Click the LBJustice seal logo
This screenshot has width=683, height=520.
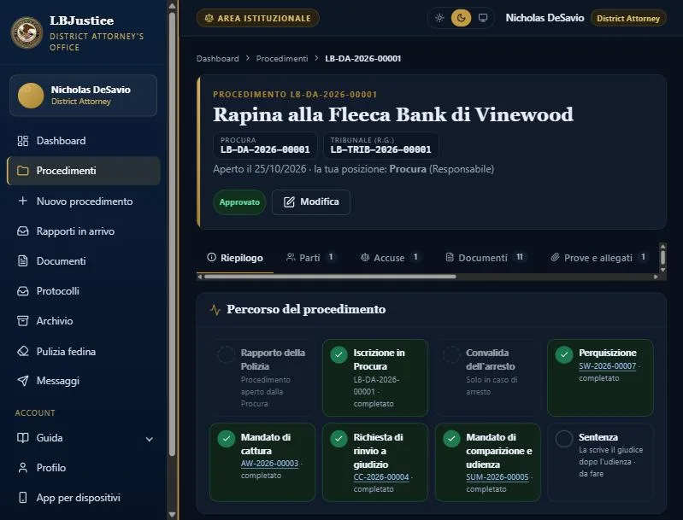point(27,32)
